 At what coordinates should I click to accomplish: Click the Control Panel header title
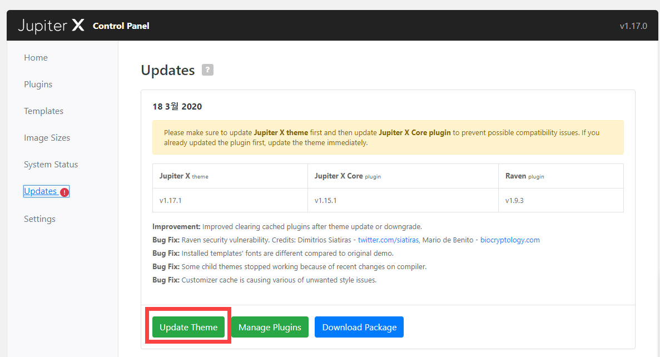point(121,26)
